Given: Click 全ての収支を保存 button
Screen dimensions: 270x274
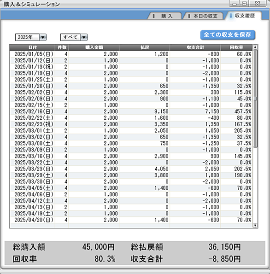Looking at the screenshot, I should (x=228, y=35).
